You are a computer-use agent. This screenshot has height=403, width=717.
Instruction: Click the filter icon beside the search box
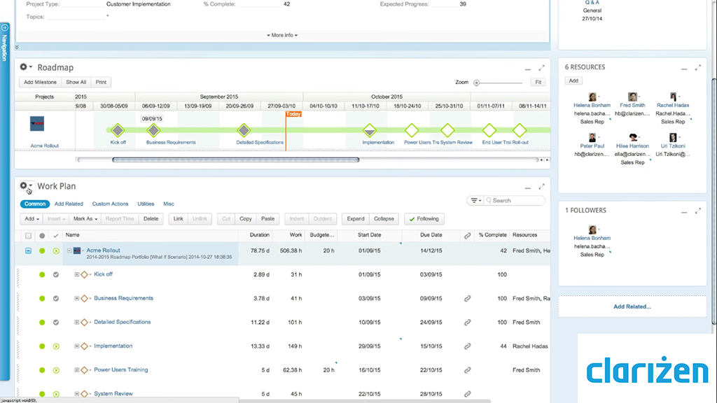coord(475,201)
